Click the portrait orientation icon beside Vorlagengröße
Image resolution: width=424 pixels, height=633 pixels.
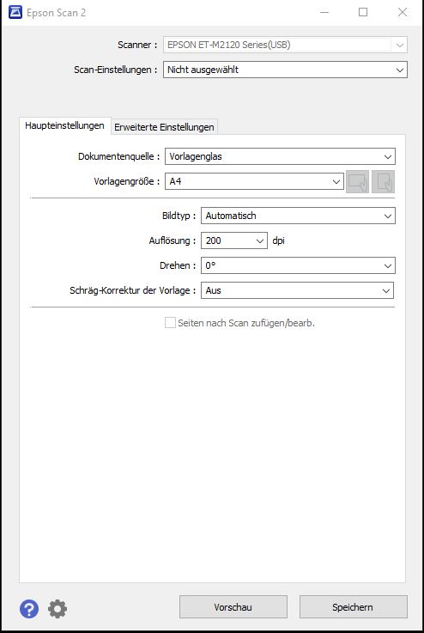383,181
